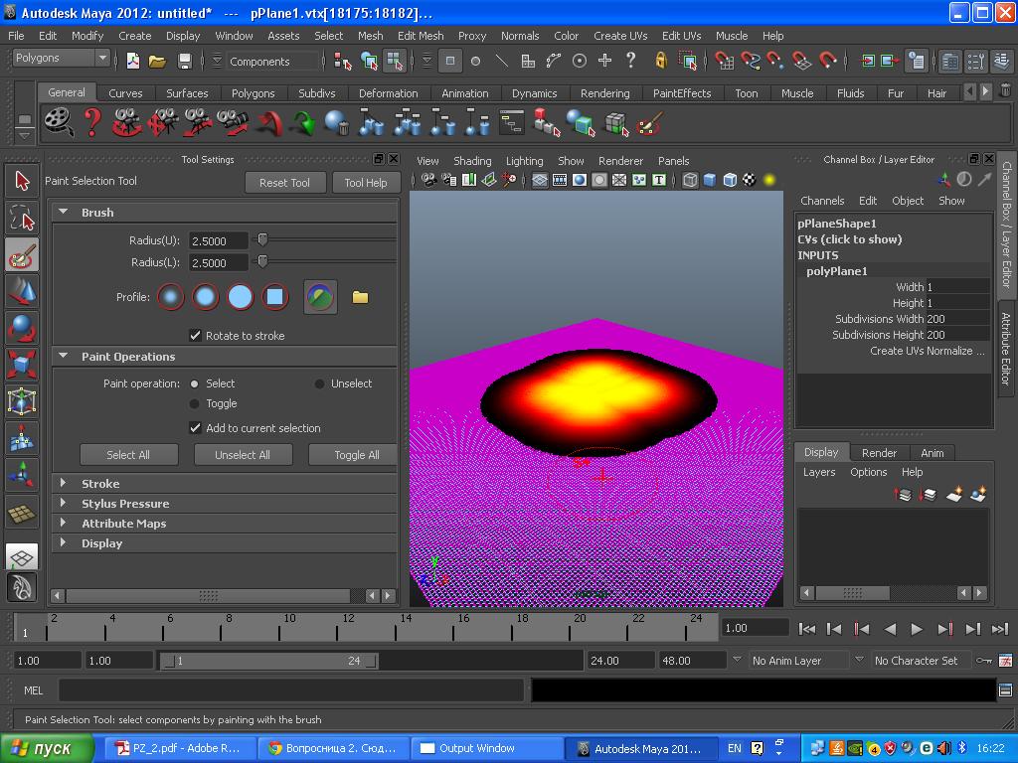Viewport: 1018px width, 763px height.
Task: Disable Add to current selection
Action: point(196,428)
